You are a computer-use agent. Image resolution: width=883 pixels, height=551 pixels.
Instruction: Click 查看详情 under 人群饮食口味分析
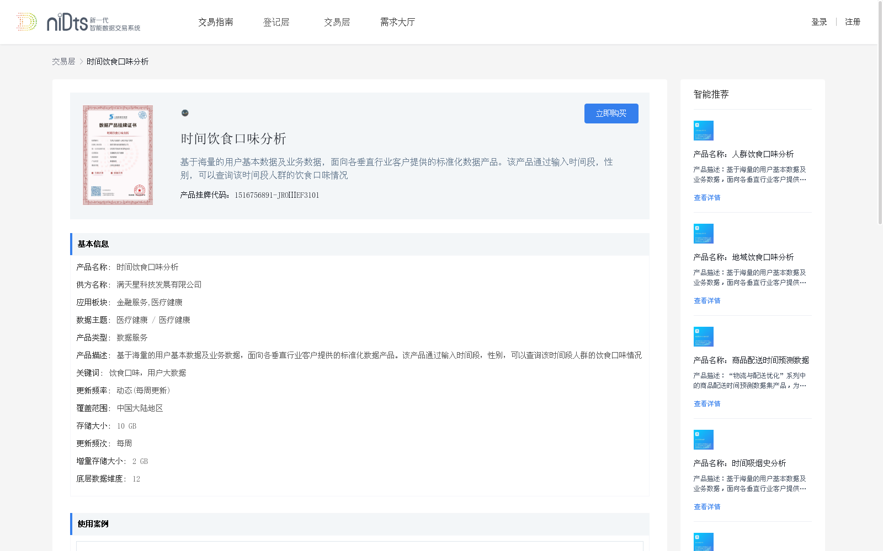707,198
